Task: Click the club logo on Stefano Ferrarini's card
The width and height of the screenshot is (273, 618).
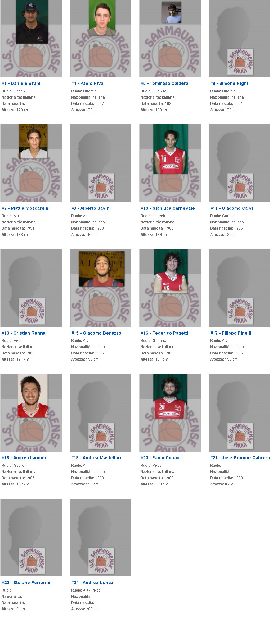Action: 32,561
